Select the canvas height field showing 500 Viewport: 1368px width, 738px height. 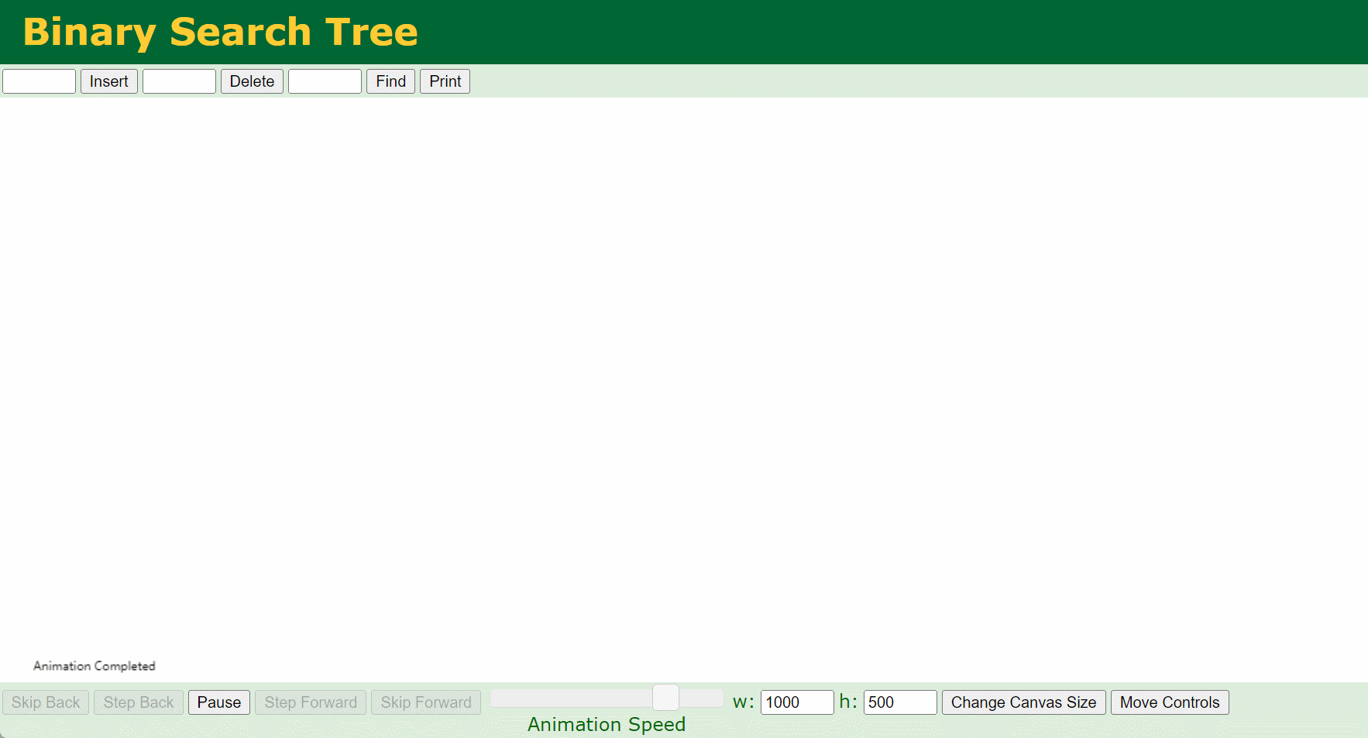(900, 702)
